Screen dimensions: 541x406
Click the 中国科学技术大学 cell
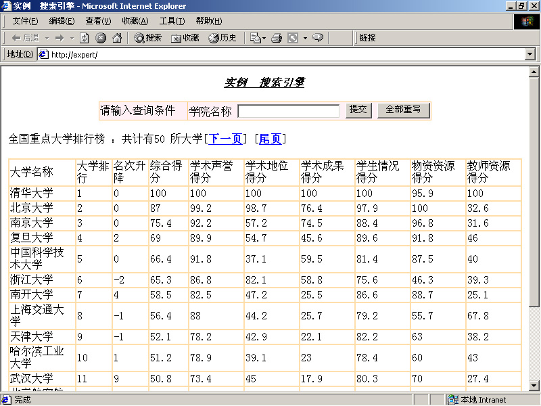coord(42,259)
